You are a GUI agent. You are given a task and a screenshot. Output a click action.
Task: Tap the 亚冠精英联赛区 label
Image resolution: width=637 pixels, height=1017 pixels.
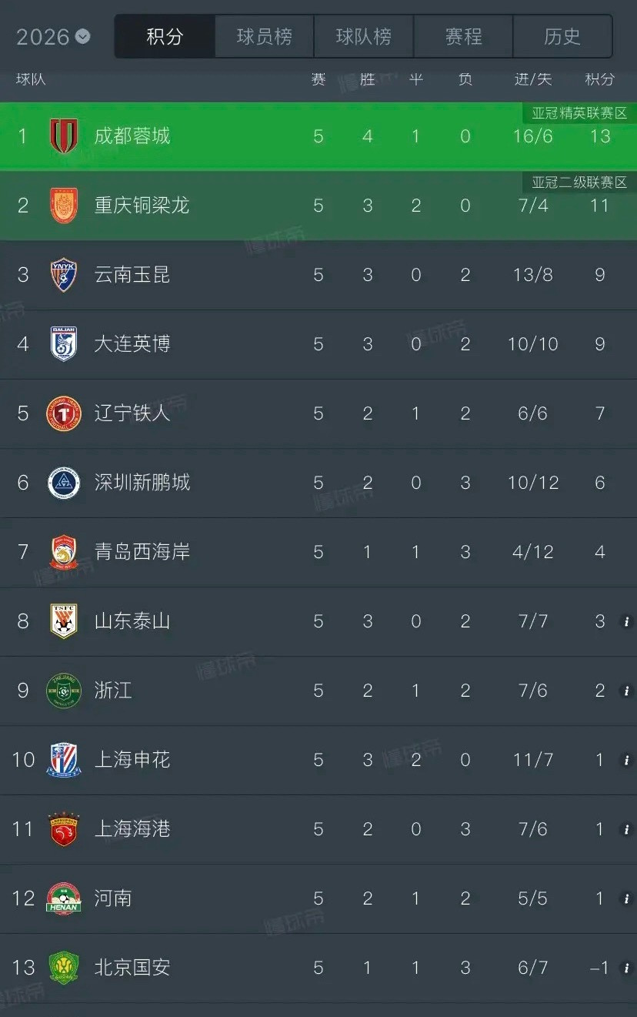(x=578, y=112)
